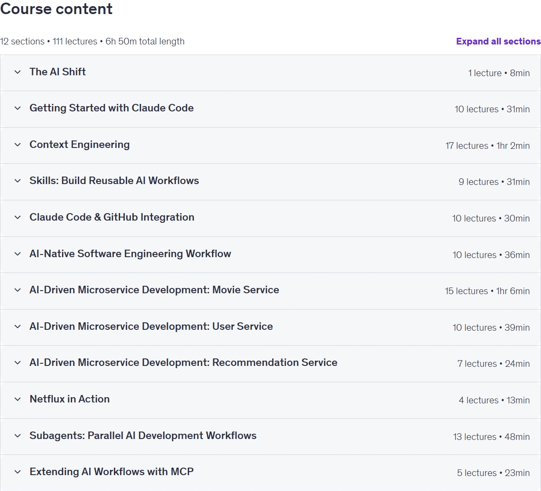
Task: Click the '10 lectures • 36min' label
Action: [491, 255]
